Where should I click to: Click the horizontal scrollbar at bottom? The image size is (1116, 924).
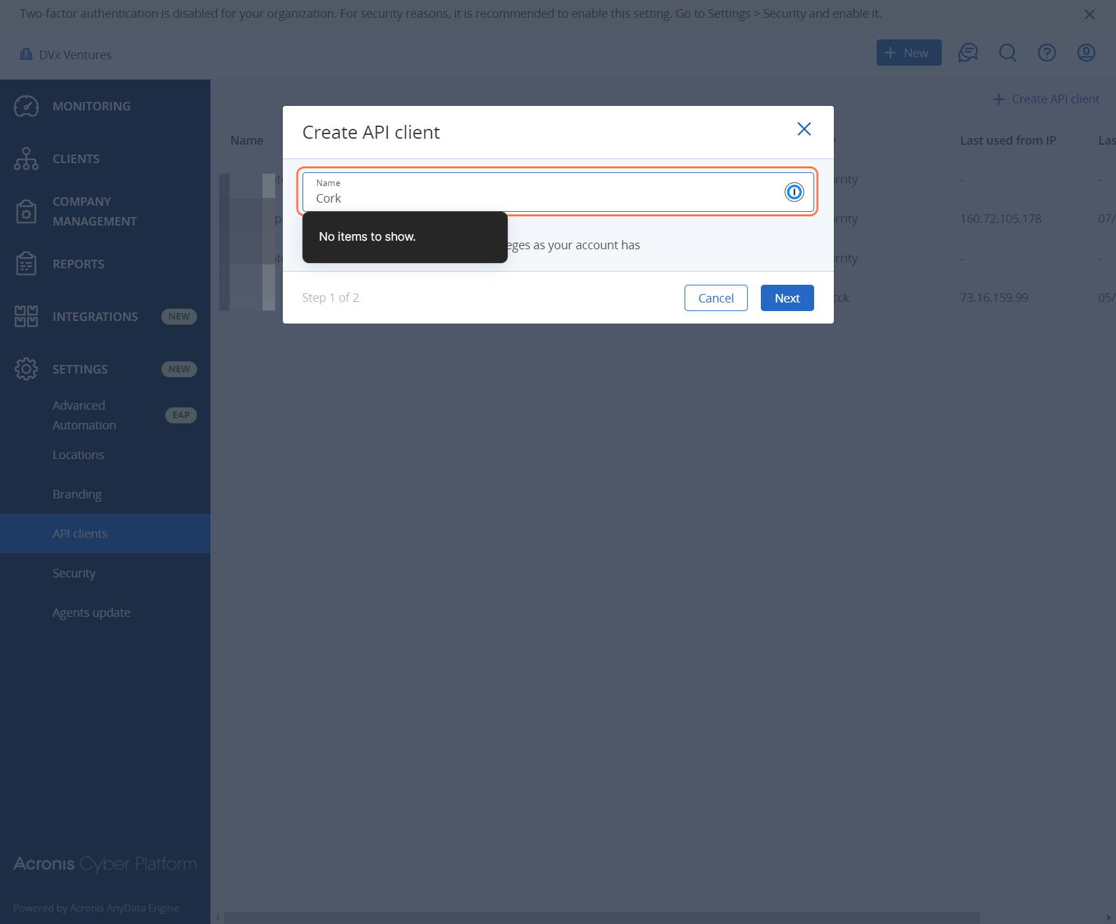point(601,917)
